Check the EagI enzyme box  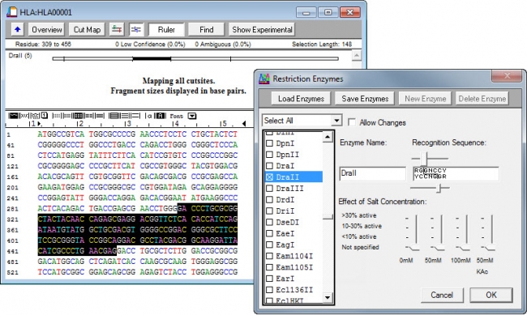pos(269,245)
